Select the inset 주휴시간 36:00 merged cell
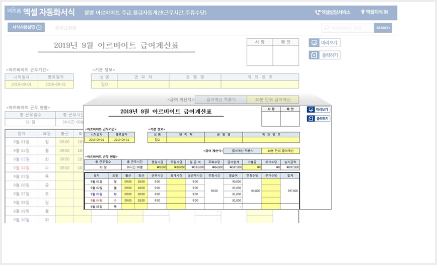 (214, 191)
